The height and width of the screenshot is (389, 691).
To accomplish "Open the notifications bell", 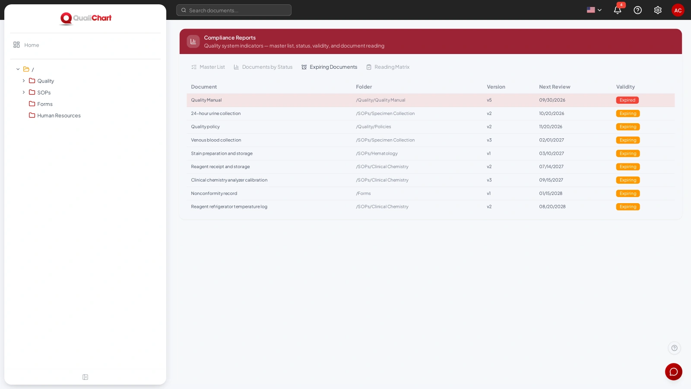I will coord(617,10).
